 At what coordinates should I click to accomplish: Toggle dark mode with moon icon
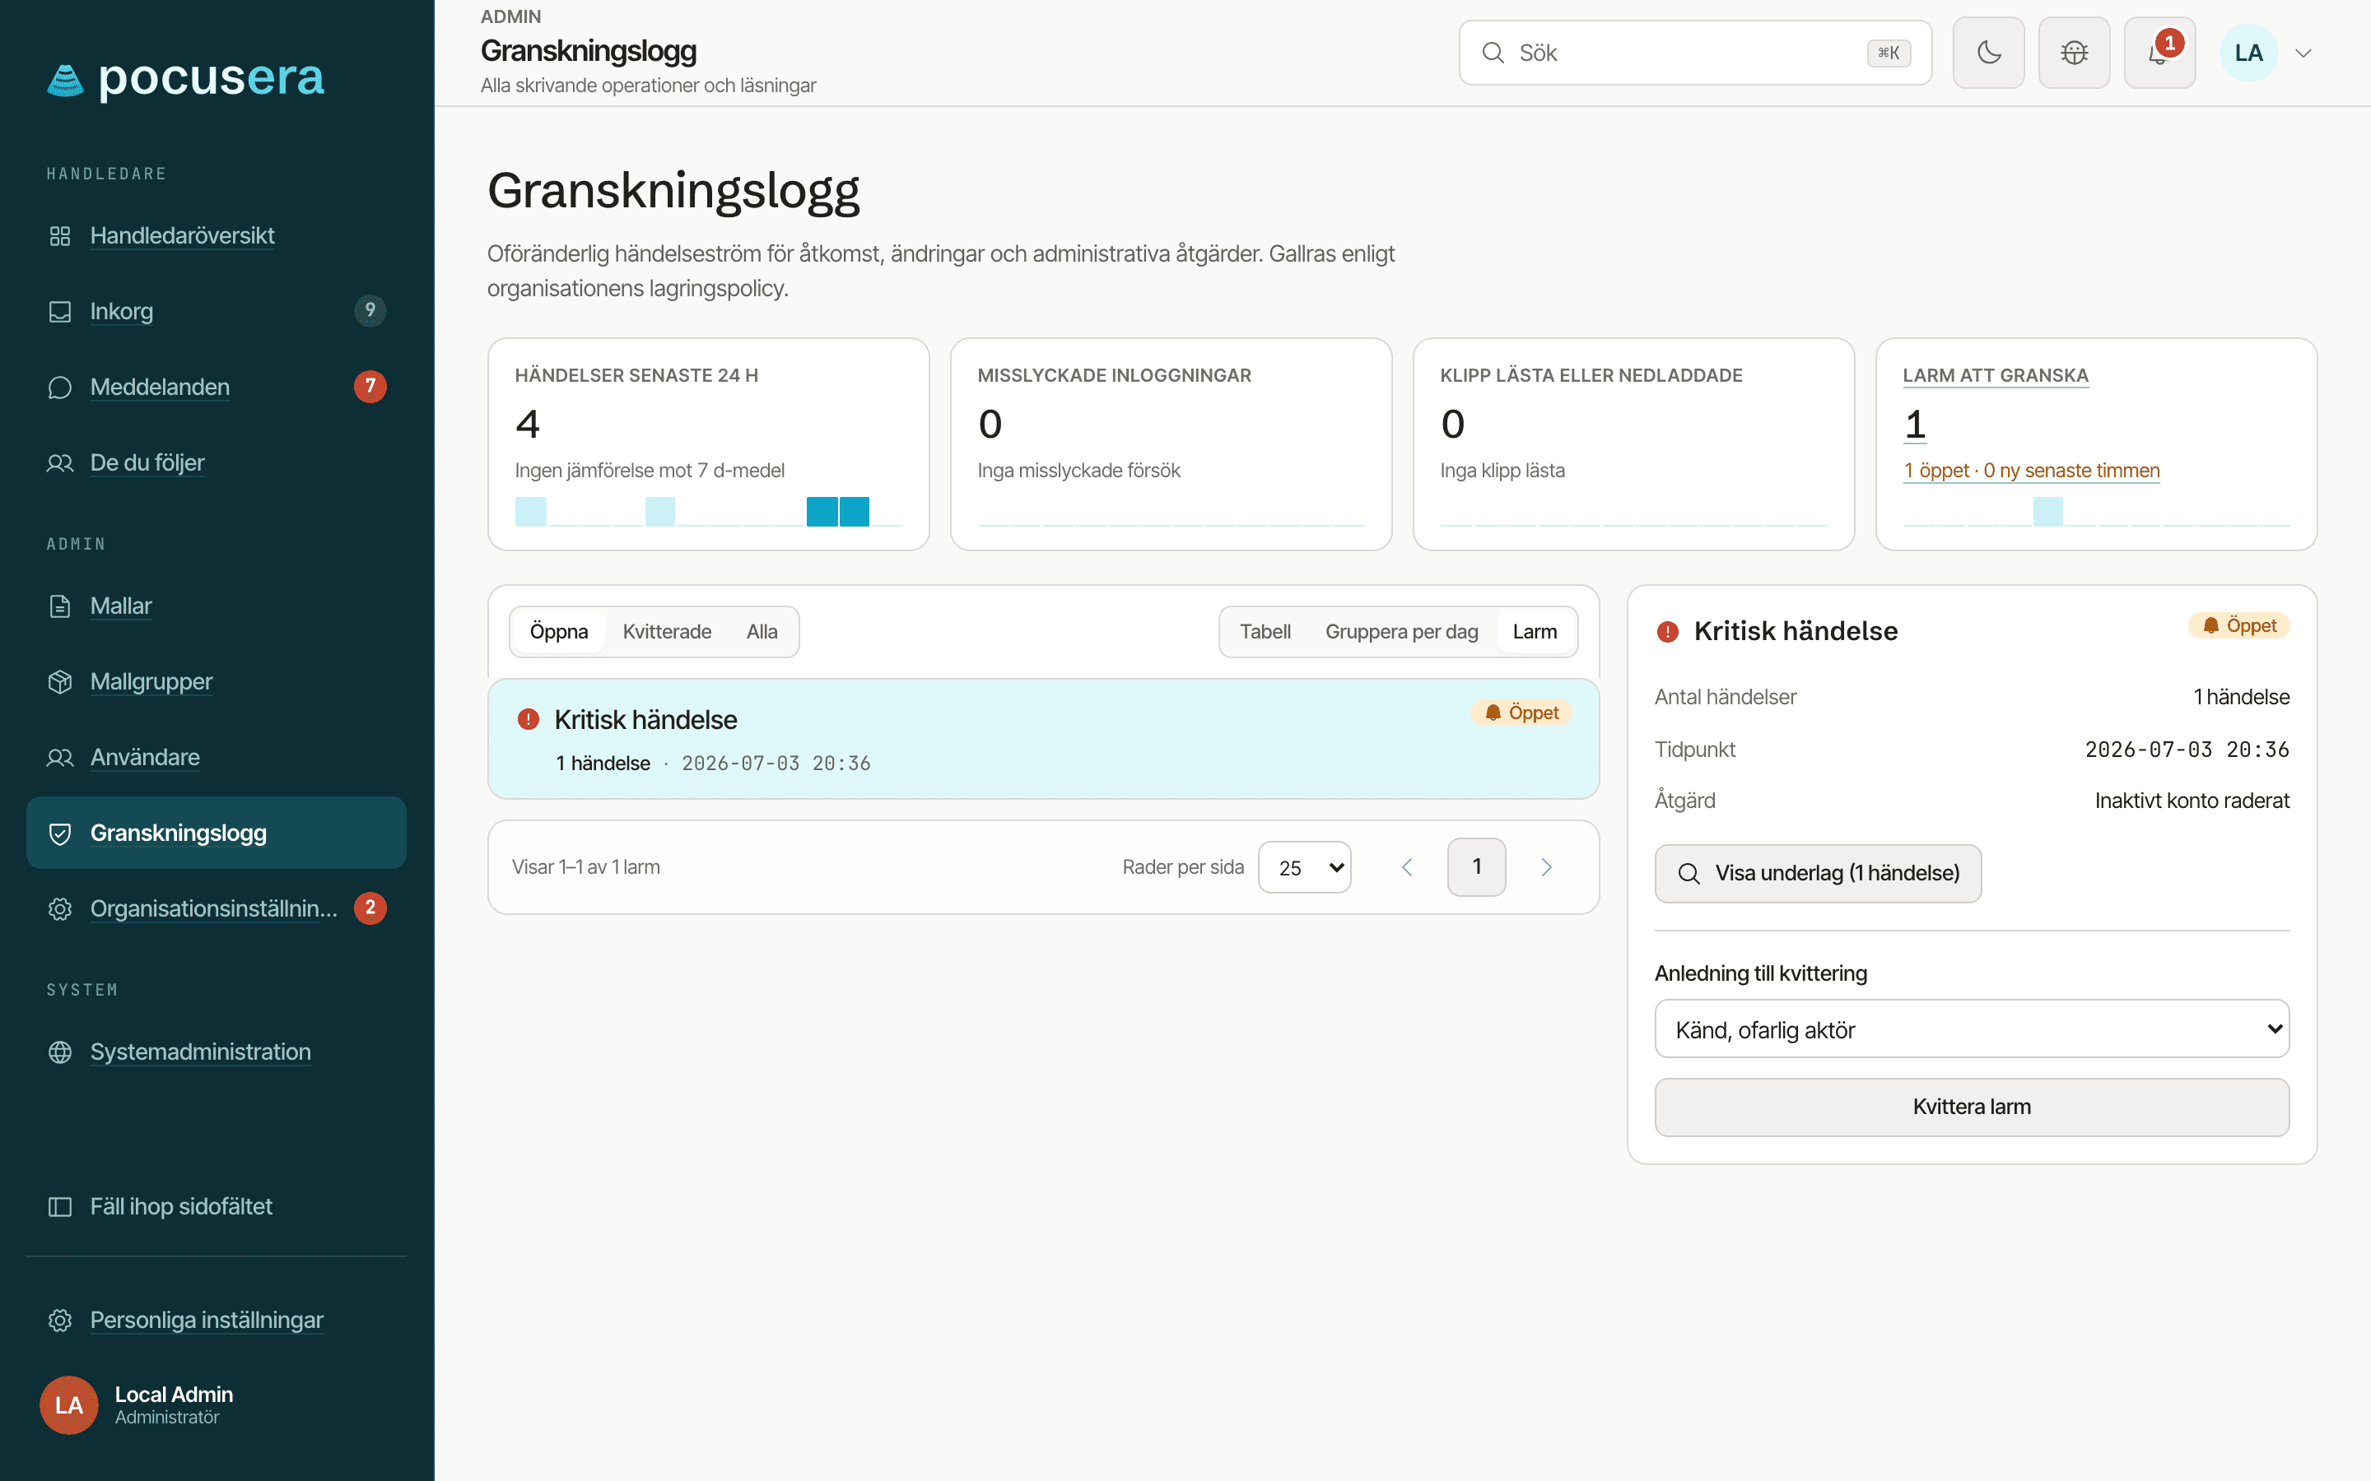point(1988,53)
